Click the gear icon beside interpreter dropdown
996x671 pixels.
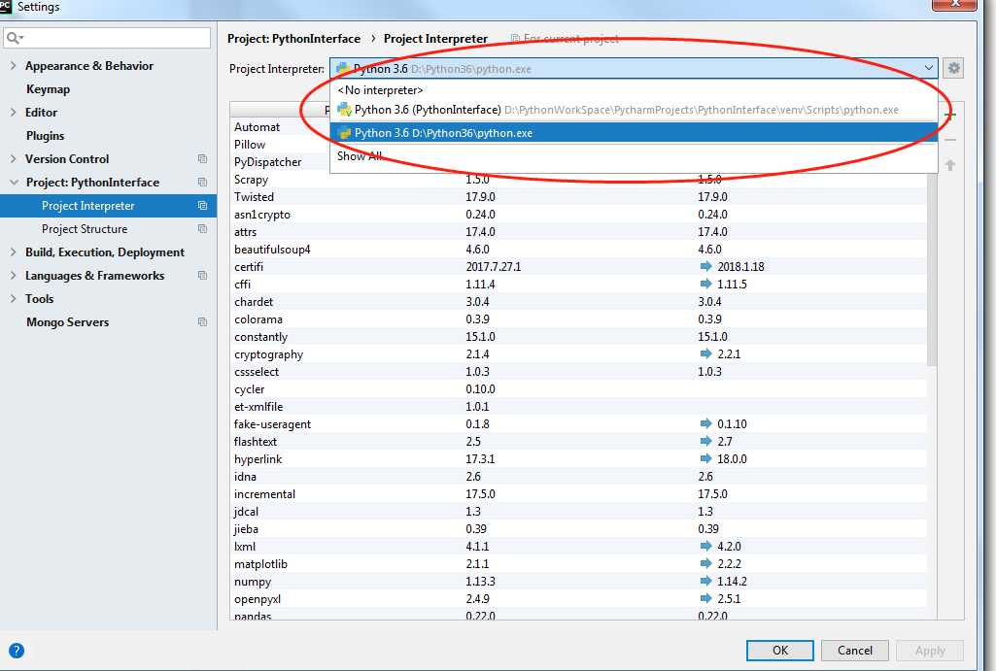pyautogui.click(x=953, y=68)
